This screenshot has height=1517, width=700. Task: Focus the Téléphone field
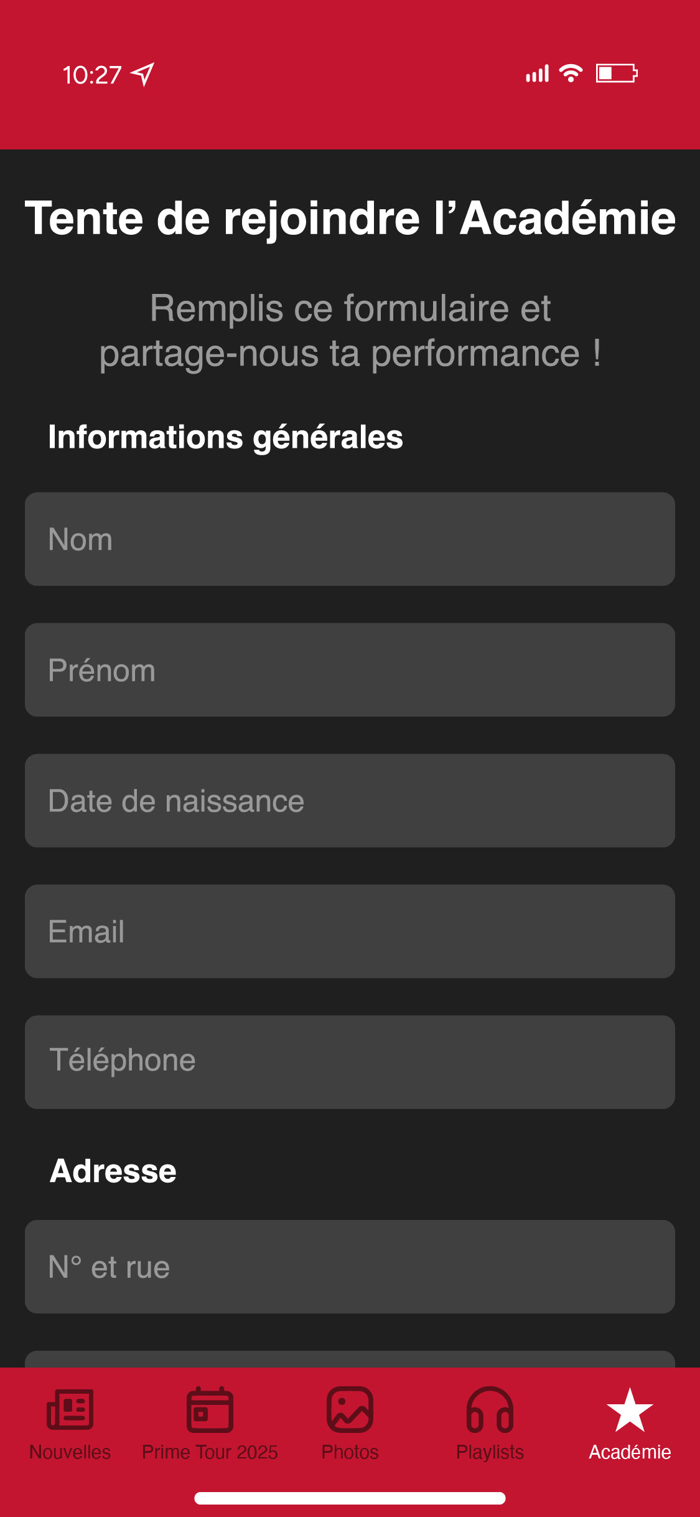[350, 1062]
